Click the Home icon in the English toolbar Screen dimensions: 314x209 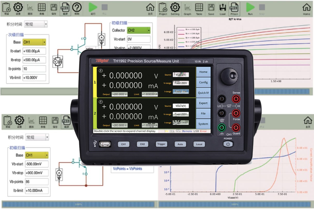(307, 9)
